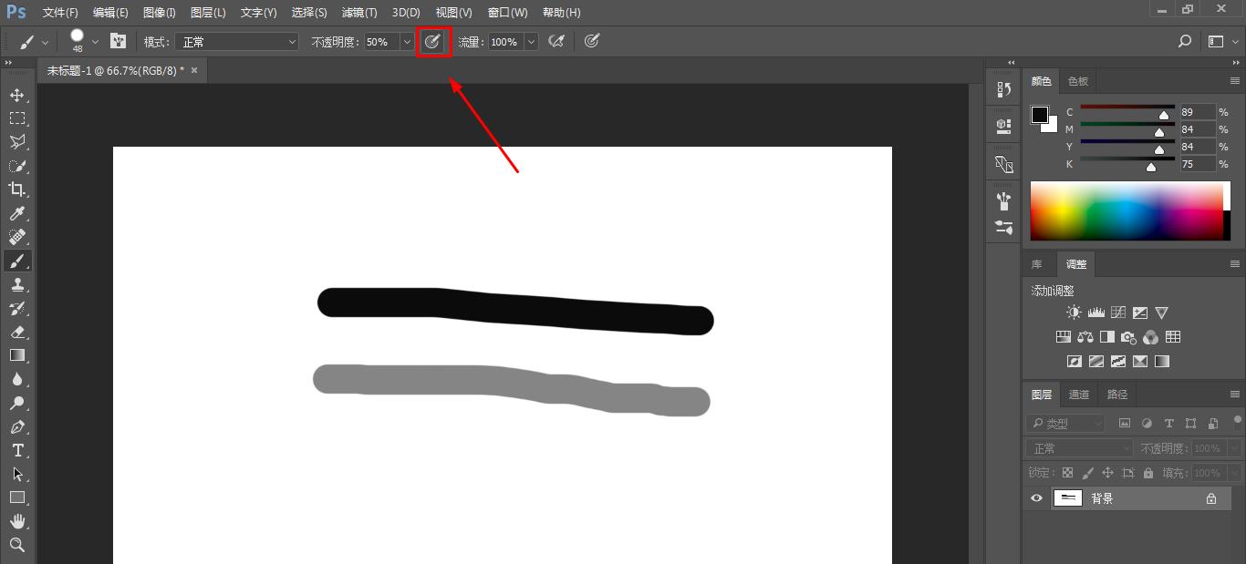Open the 不透明度 opacity slider arrow

pyautogui.click(x=407, y=42)
